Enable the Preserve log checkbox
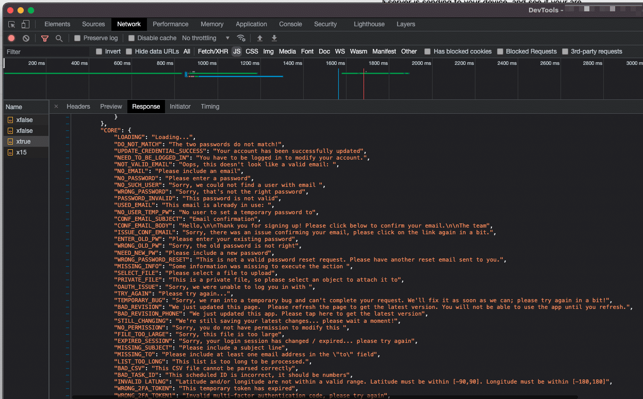 click(x=77, y=38)
